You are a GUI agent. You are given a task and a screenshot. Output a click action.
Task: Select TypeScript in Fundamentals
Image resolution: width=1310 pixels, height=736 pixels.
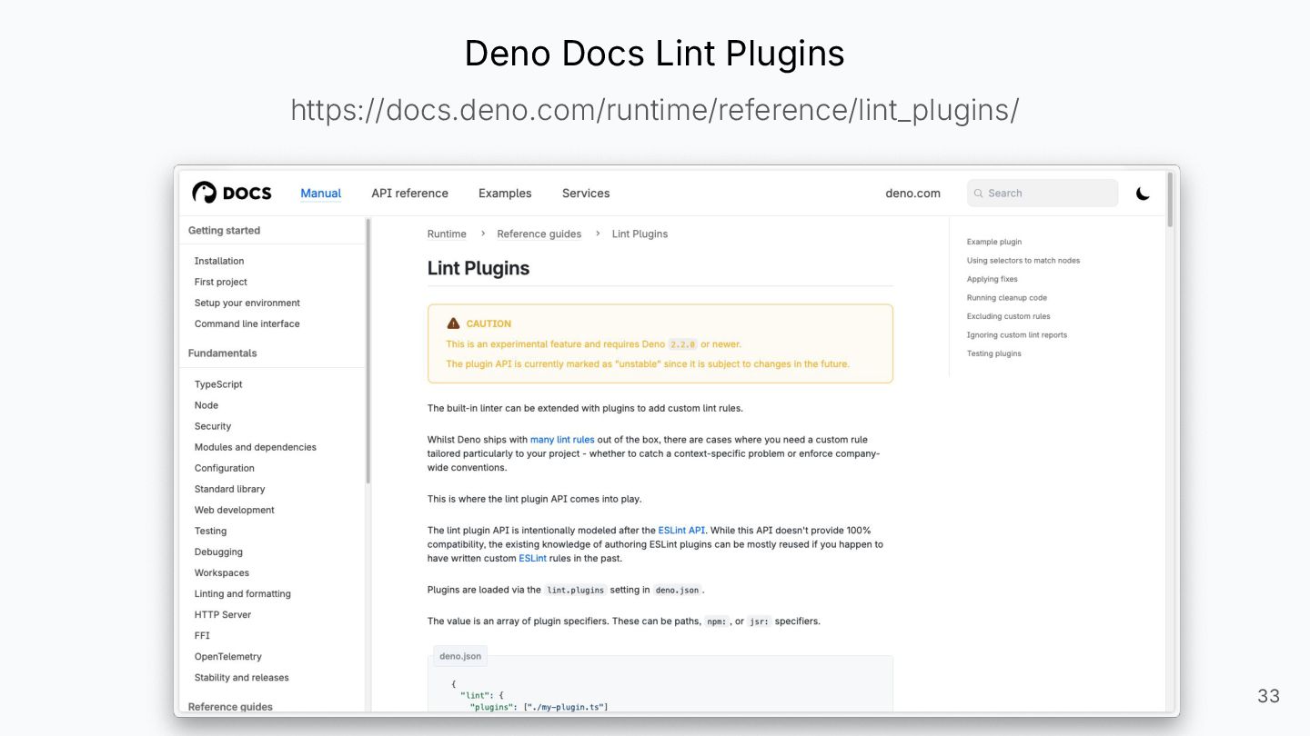218,384
